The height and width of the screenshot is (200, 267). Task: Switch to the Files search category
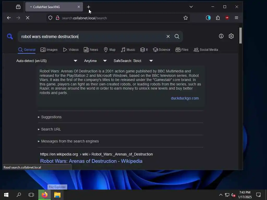coord(182,50)
